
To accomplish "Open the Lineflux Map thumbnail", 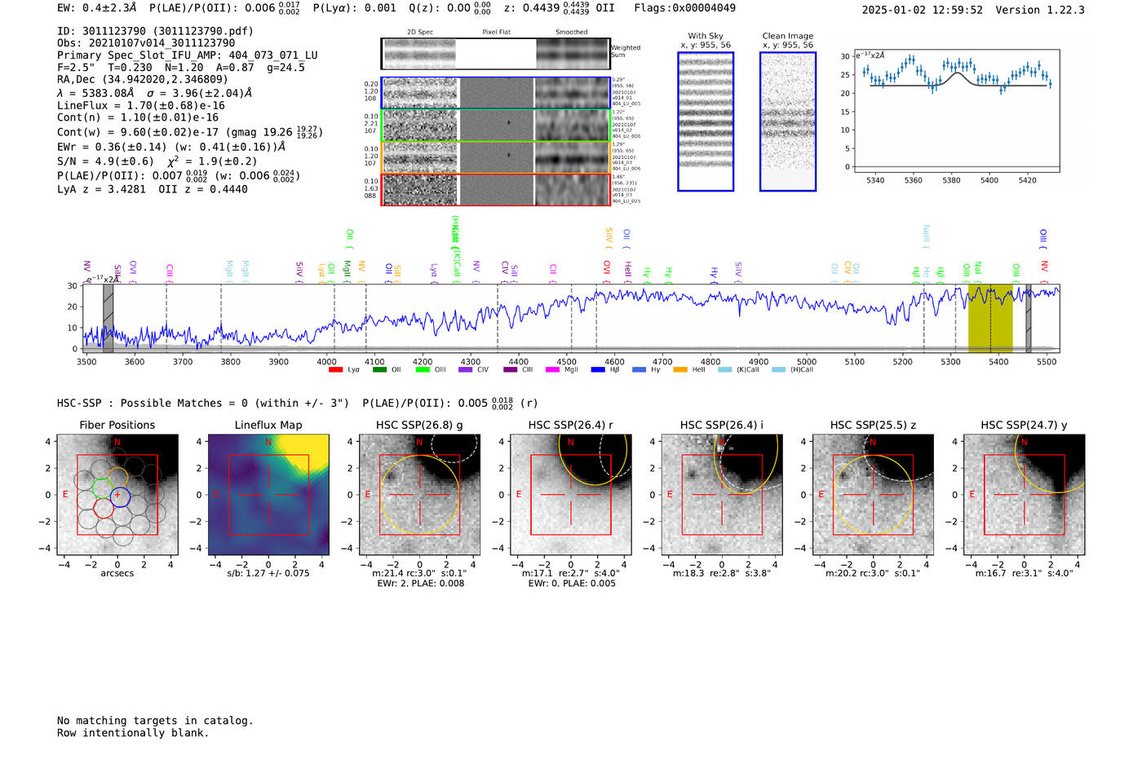I will coord(268,495).
